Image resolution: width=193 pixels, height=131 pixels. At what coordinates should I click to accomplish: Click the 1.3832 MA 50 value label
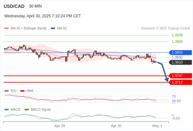click(x=177, y=57)
